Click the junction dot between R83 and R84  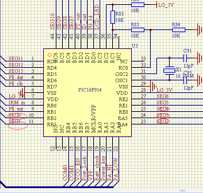pyautogui.click(x=150, y=30)
